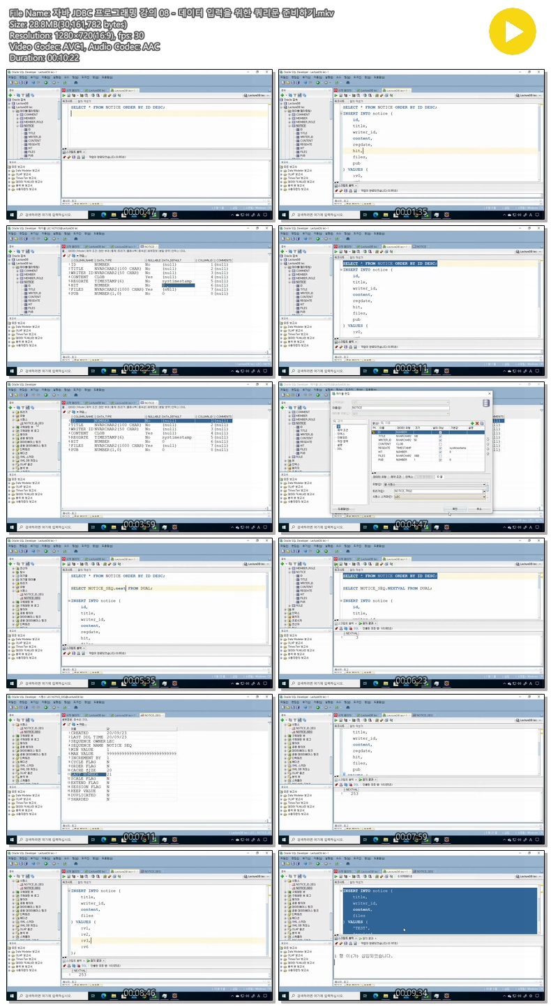Click the green run-statement arrow in the 00:00:47 frame

[64, 96]
